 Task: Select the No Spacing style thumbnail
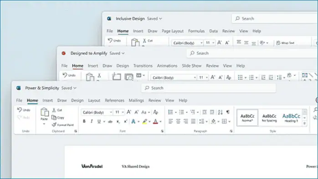tap(269, 118)
